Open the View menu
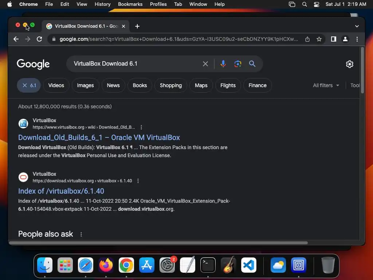The image size is (373, 280). (x=82, y=4)
